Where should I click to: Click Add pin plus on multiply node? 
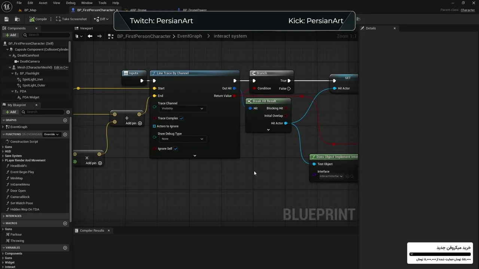point(100,163)
